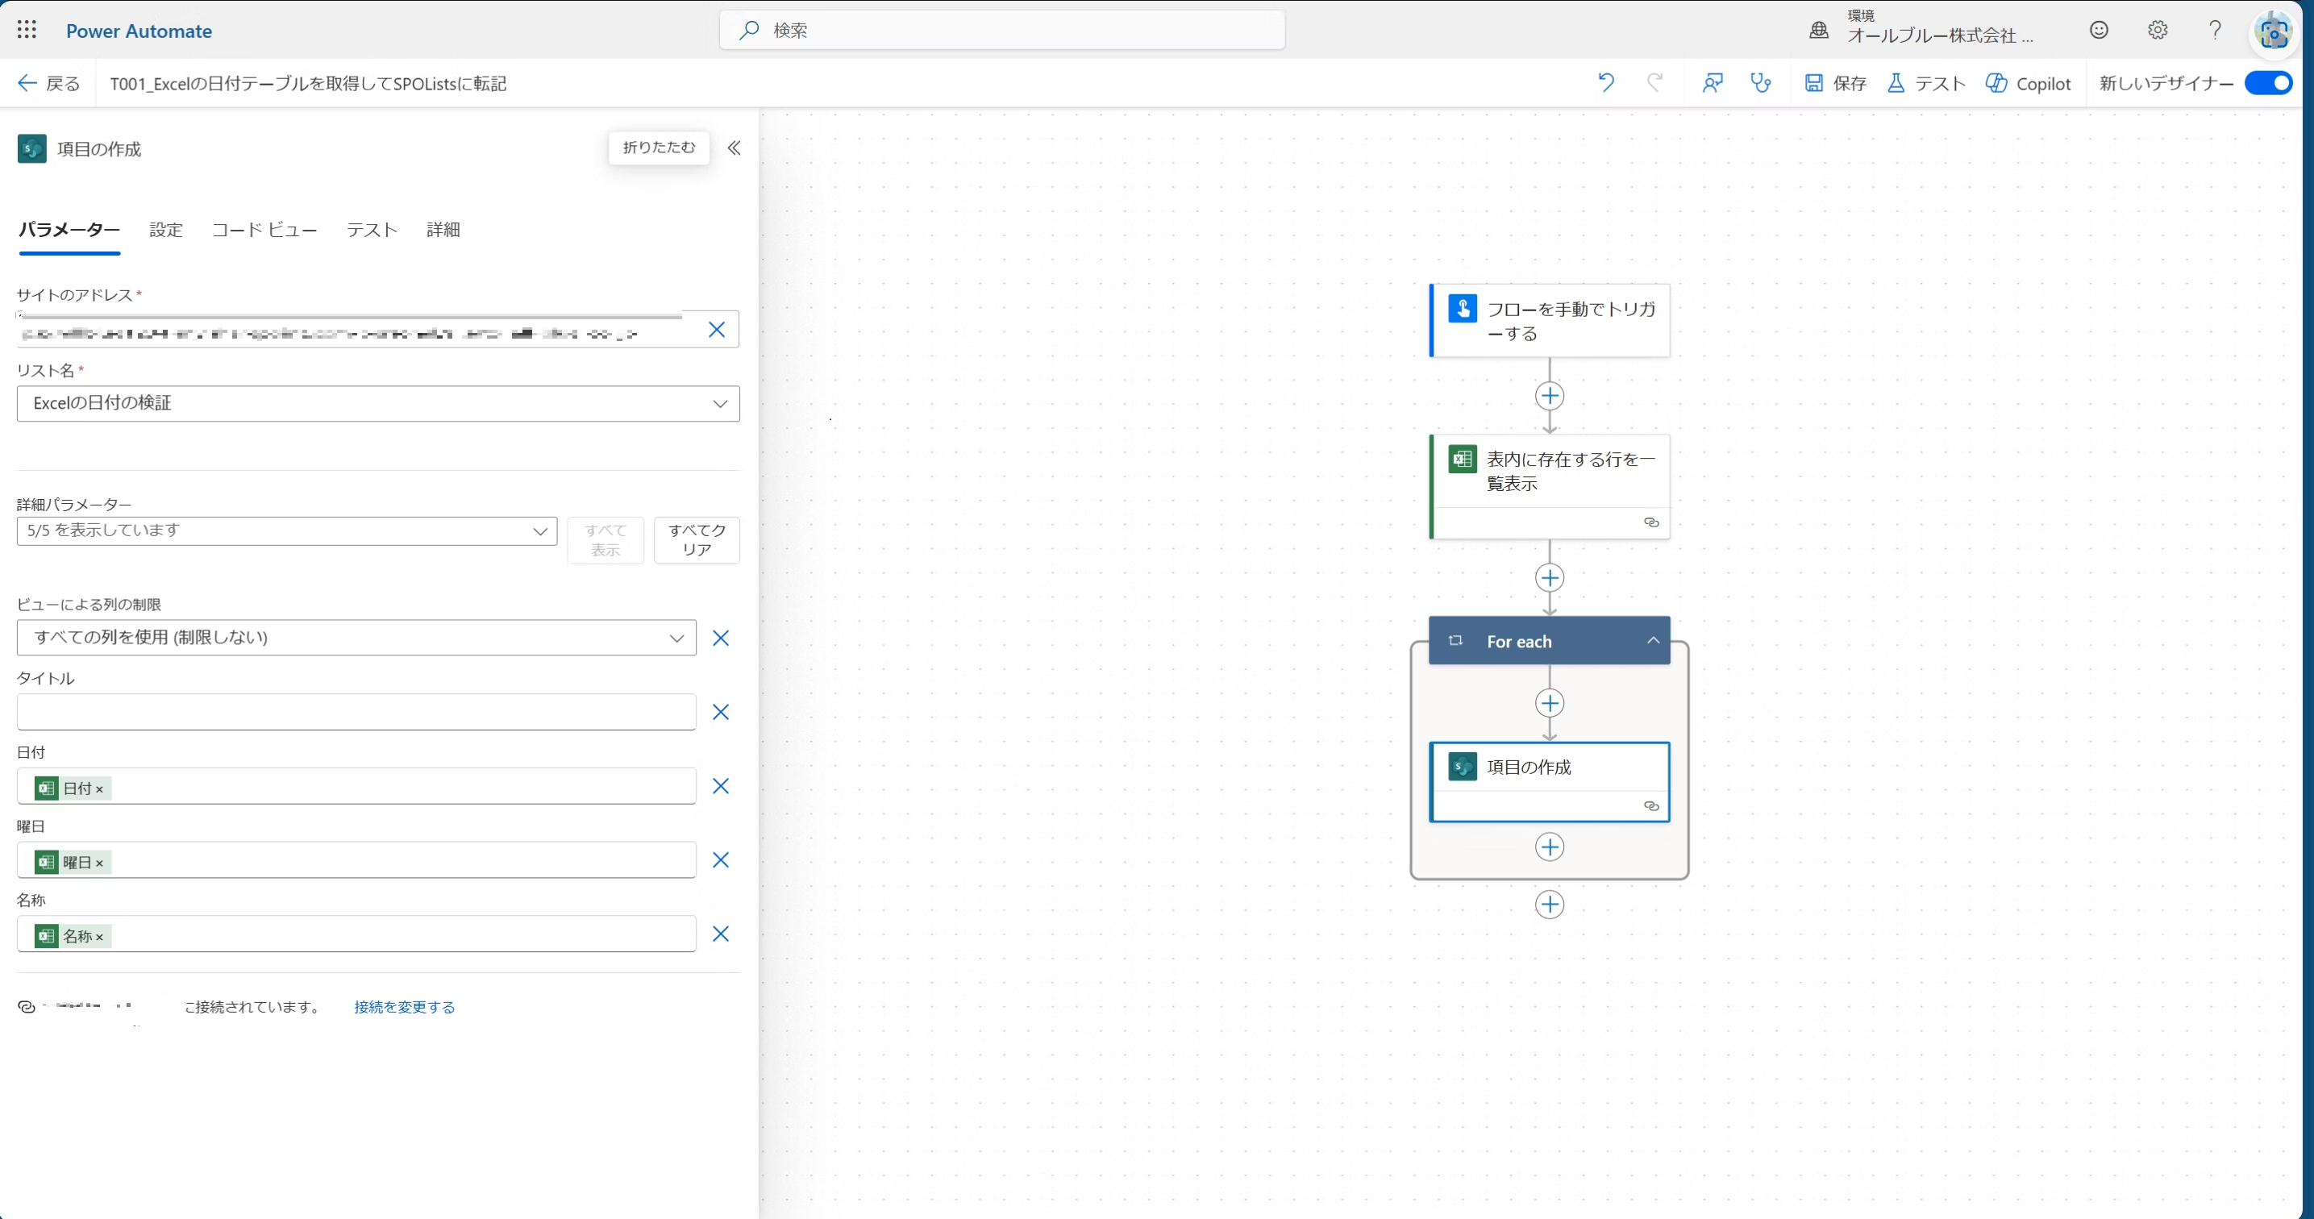Image resolution: width=2314 pixels, height=1219 pixels.
Task: Expand the 詳細パラメーター dropdown
Action: tap(540, 531)
